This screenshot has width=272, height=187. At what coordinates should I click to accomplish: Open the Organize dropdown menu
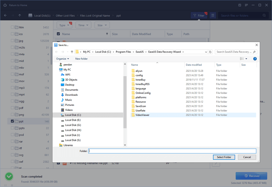tap(63, 59)
